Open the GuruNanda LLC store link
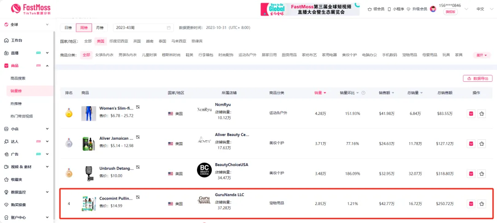Image resolution: width=497 pixels, height=223 pixels. (230, 195)
